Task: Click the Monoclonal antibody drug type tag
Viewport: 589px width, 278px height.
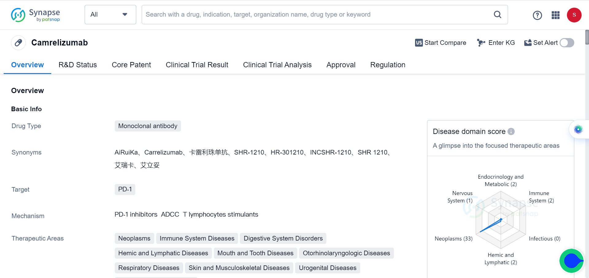Action: (x=148, y=126)
